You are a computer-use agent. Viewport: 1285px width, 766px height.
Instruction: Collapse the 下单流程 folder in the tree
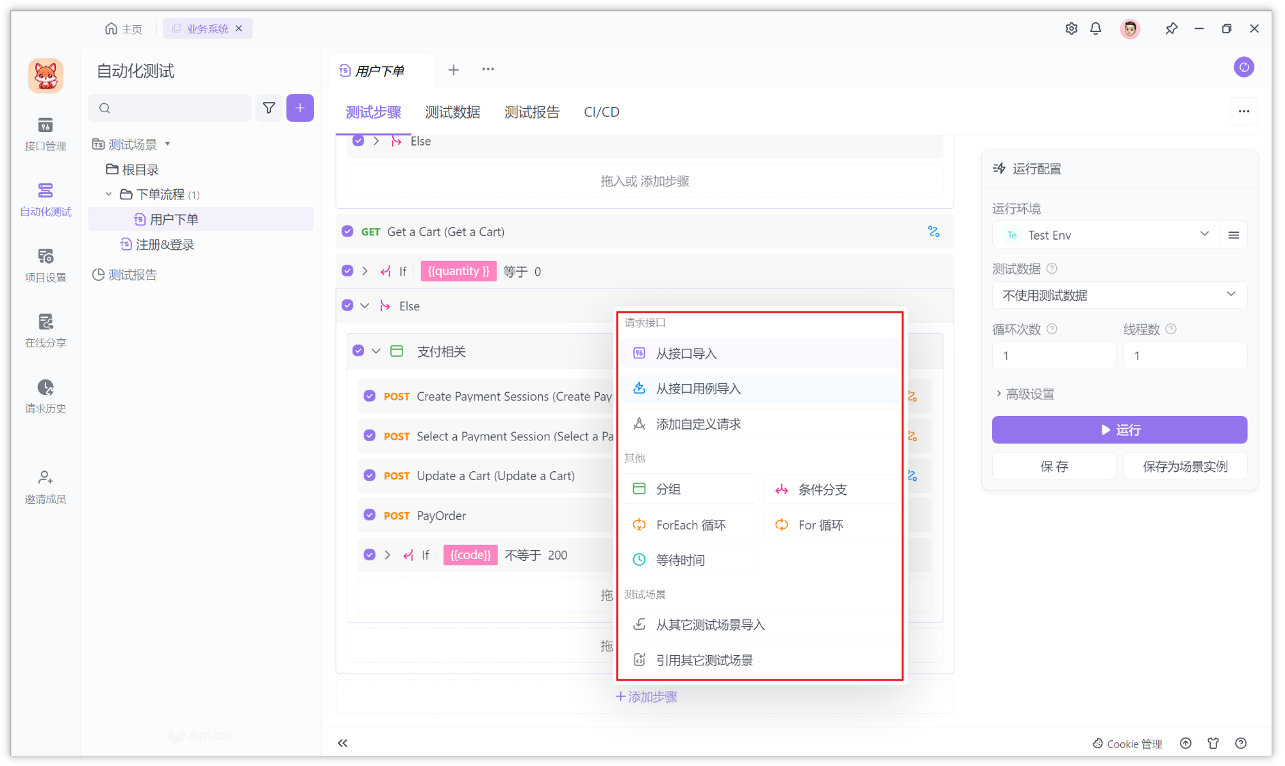point(108,194)
